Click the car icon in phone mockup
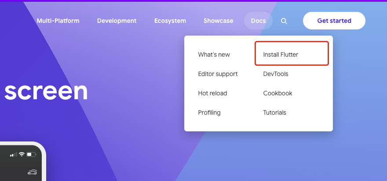This screenshot has height=181, width=387. click(33, 172)
